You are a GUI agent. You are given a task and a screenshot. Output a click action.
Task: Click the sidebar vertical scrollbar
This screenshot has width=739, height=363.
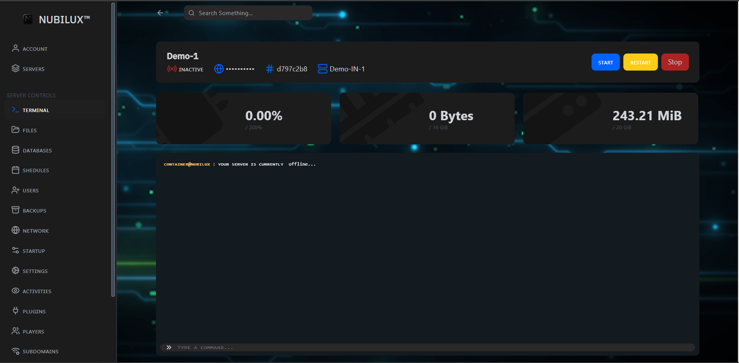click(x=113, y=149)
